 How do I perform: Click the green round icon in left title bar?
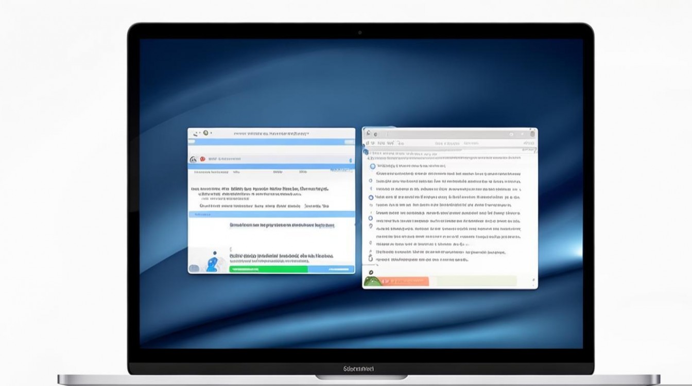click(x=205, y=133)
